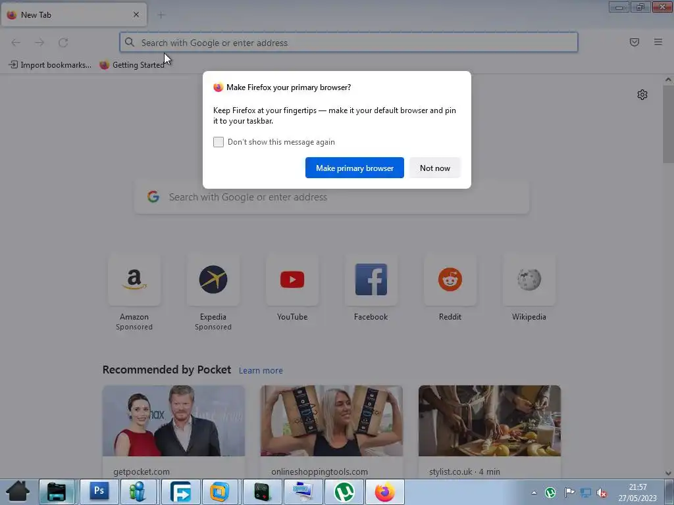
Task: Click the page scrollbar up arrow
Action: click(x=668, y=80)
